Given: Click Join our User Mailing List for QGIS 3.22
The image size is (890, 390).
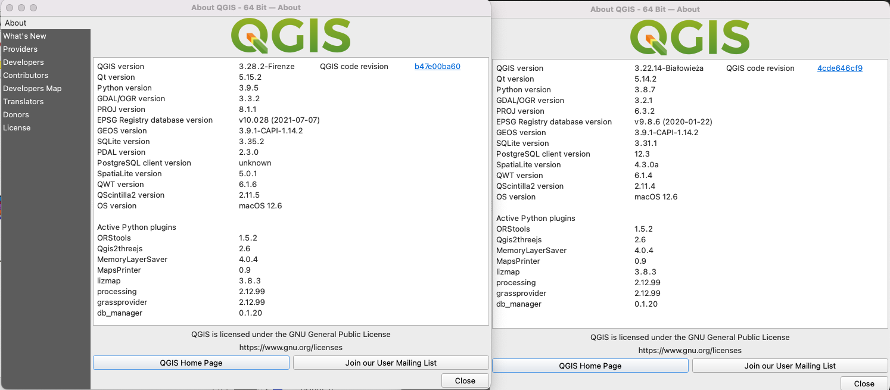Looking at the screenshot, I should pyautogui.click(x=790, y=366).
